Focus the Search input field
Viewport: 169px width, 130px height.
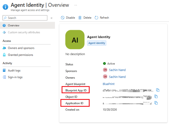click(25, 18)
